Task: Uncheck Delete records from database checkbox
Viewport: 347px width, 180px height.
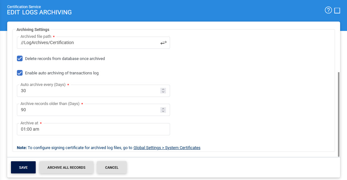Action: click(20, 58)
